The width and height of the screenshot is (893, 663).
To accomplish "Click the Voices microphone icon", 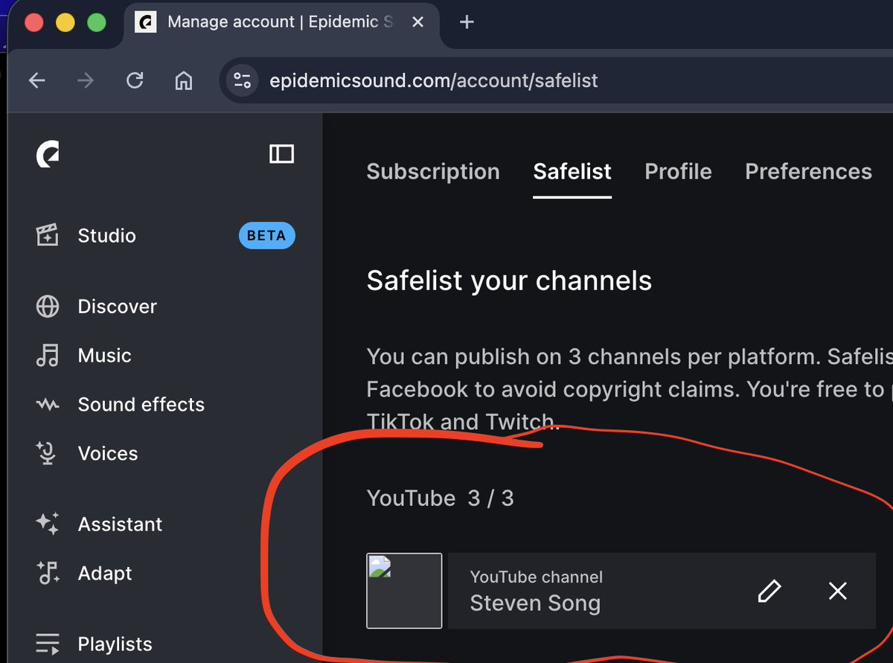I will click(48, 453).
